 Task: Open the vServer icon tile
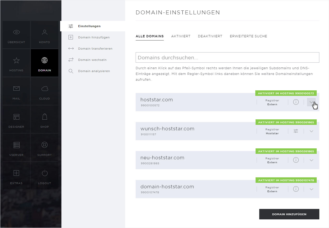[x=16, y=148]
